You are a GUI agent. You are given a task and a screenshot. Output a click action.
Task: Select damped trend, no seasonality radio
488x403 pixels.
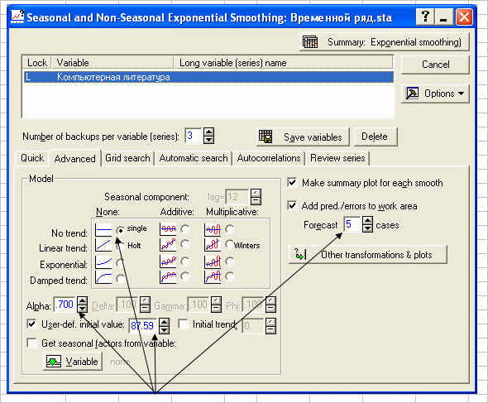pyautogui.click(x=120, y=278)
